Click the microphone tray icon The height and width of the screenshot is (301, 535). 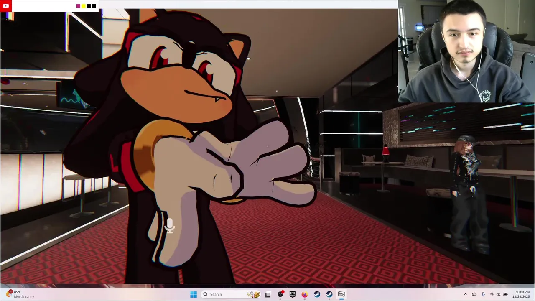(483, 294)
